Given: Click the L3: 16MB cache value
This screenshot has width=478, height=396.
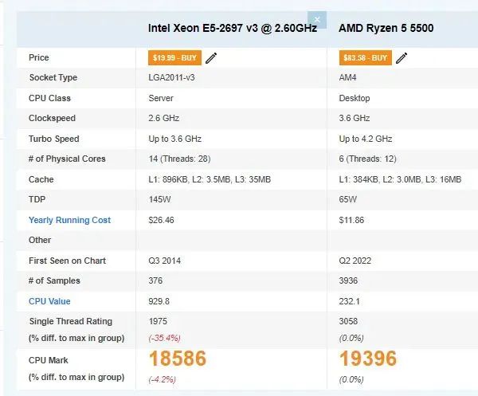Looking at the screenshot, I should click(443, 179).
